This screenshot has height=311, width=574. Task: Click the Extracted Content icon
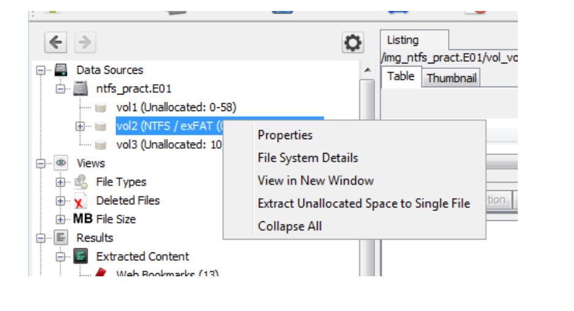[81, 256]
